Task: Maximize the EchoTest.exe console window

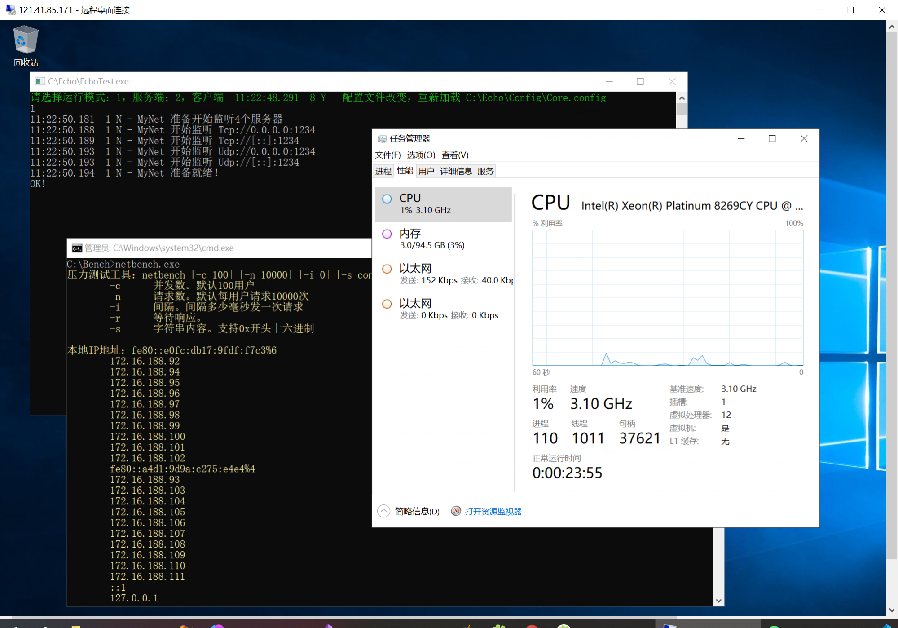Action: point(640,81)
